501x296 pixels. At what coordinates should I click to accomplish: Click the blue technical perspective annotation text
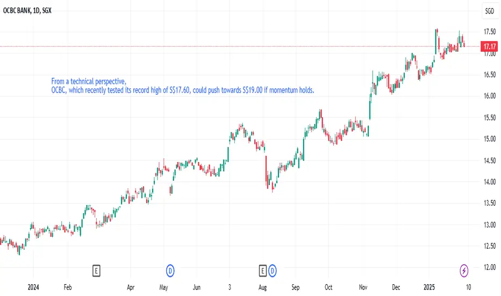(x=183, y=86)
